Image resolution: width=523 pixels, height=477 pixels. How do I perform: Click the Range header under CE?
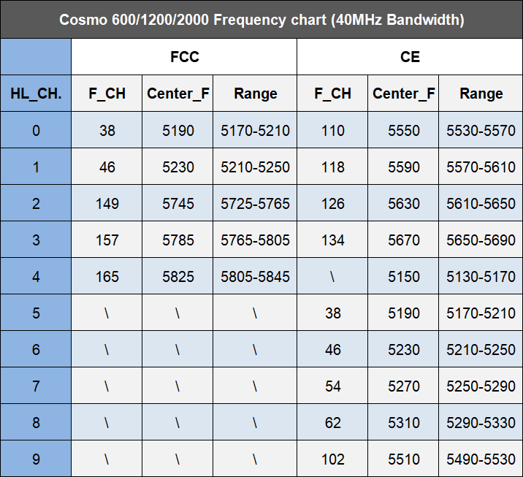pos(481,94)
